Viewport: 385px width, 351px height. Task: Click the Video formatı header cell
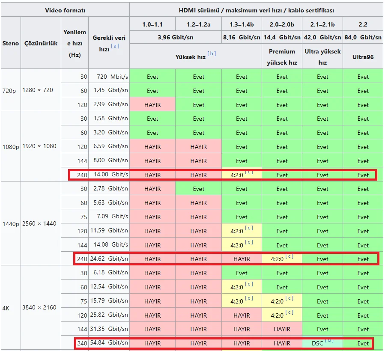point(65,10)
